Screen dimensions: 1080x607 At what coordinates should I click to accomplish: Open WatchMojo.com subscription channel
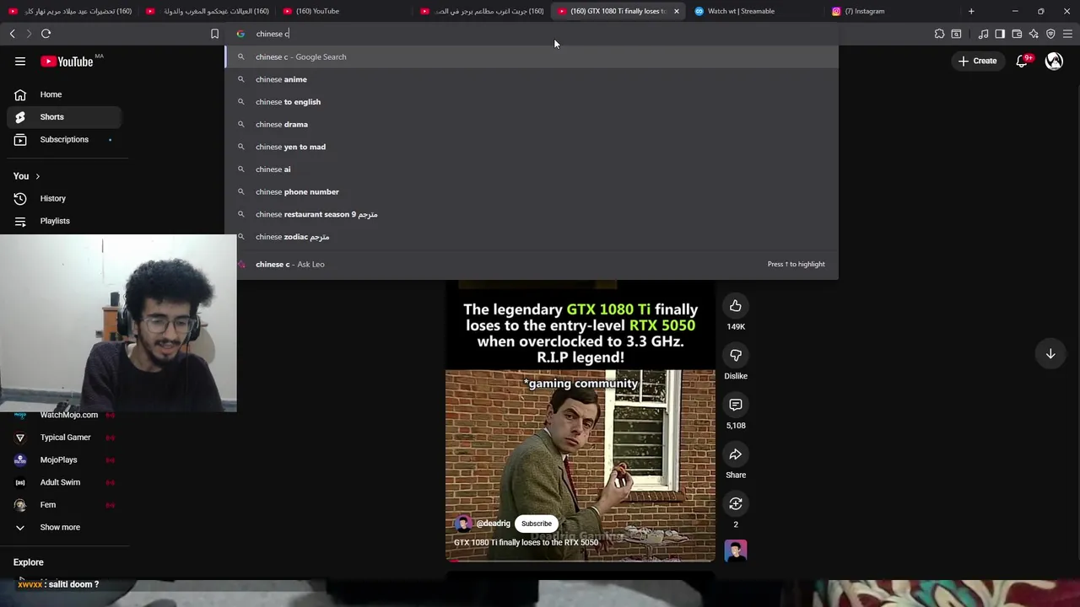coord(64,416)
